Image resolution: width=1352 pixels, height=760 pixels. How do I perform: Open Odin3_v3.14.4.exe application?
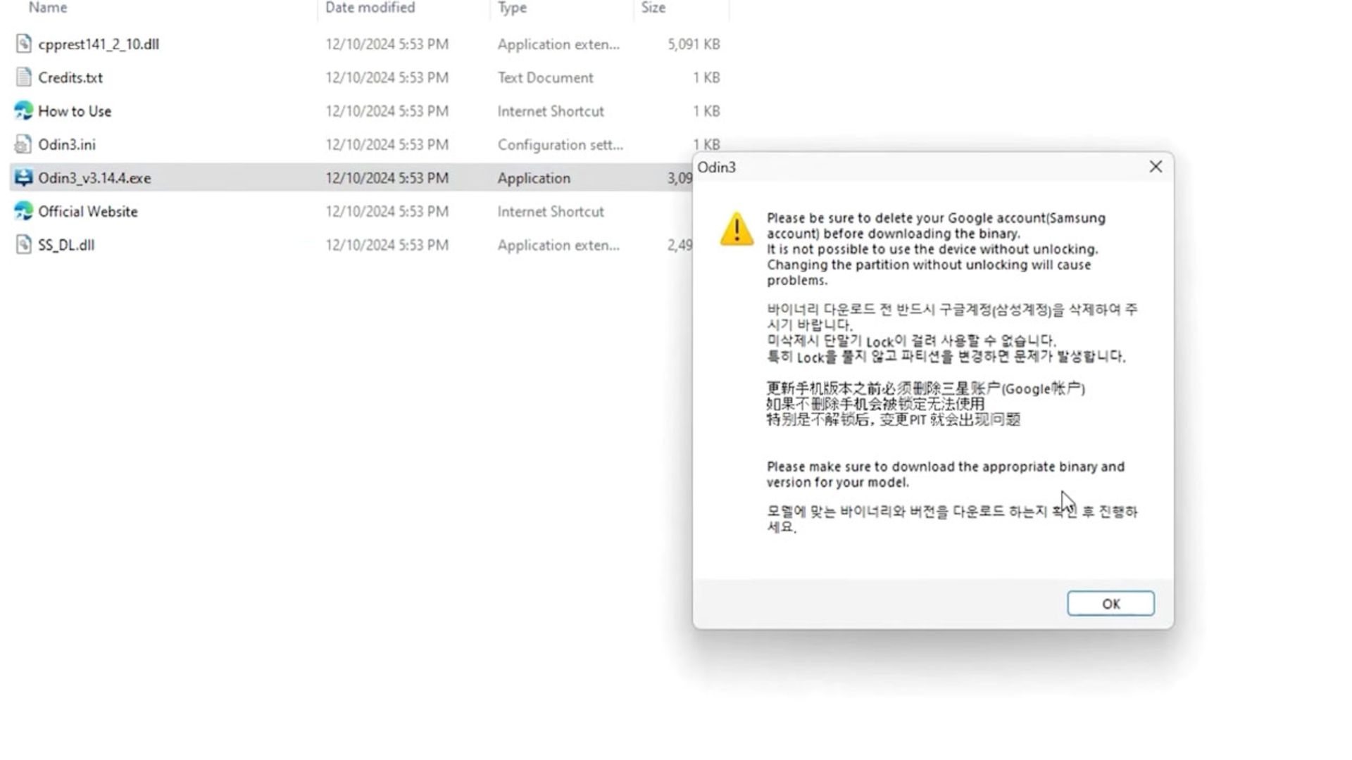click(94, 177)
